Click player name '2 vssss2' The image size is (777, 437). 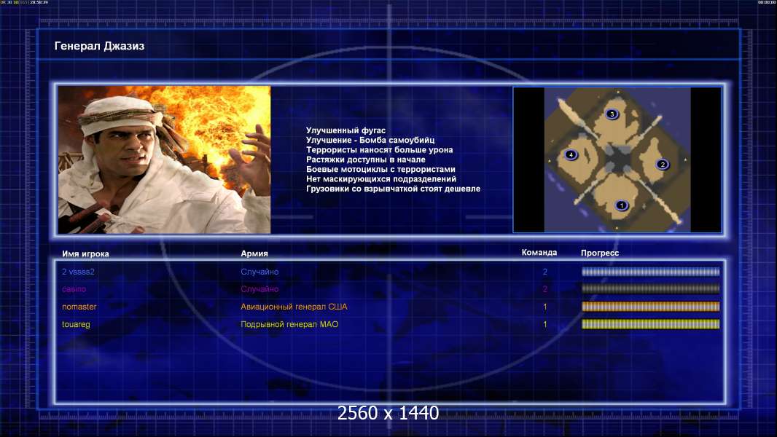tap(78, 272)
